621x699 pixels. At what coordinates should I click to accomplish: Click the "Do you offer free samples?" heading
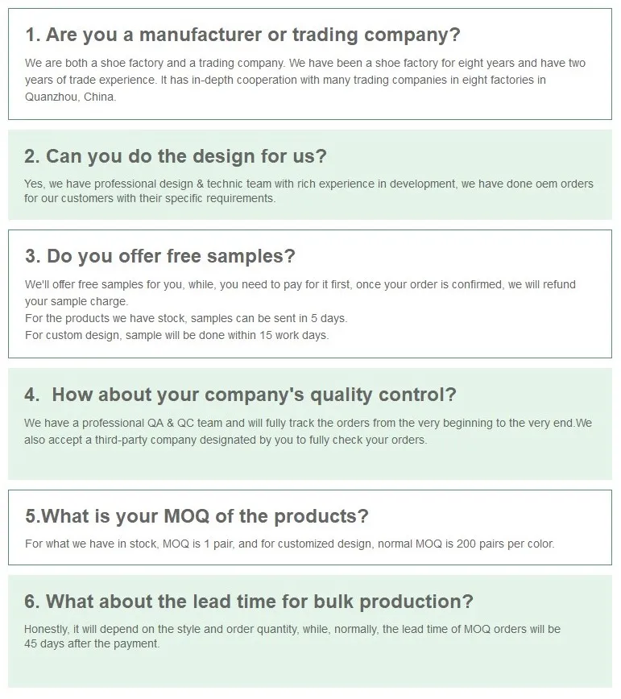[160, 256]
